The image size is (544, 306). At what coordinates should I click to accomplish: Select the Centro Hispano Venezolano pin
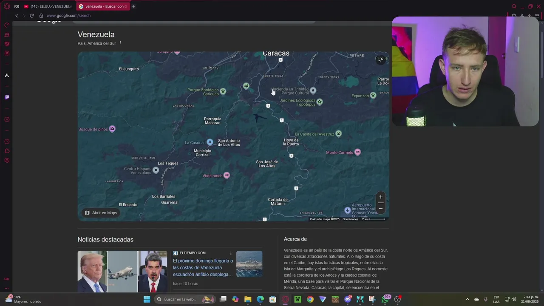click(156, 170)
